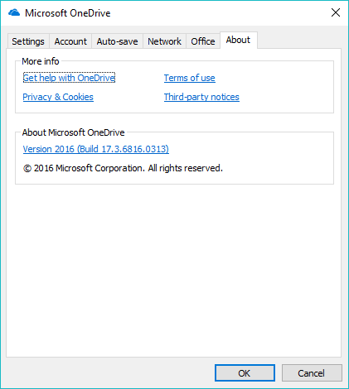This screenshot has width=349, height=389.
Task: Open Privacy & Cookies link
Action: click(58, 97)
